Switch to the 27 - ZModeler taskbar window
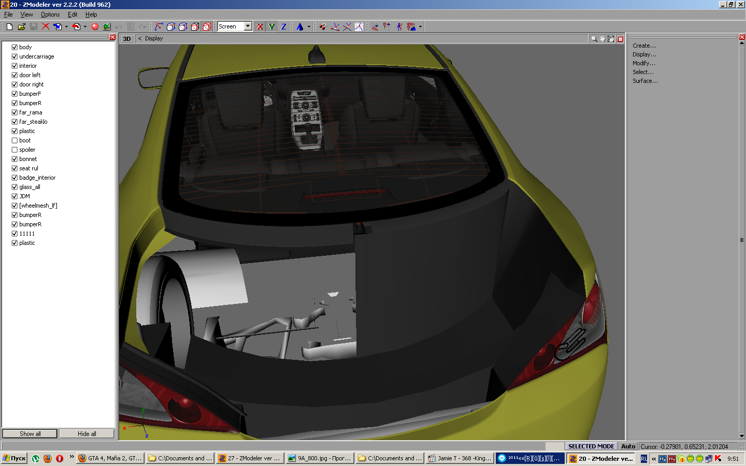The width and height of the screenshot is (746, 466). click(250, 458)
